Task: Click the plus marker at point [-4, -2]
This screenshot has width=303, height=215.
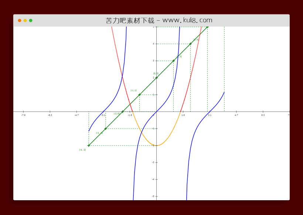Action: [89, 146]
